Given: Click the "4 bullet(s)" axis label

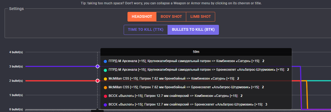Looking at the screenshot, I should click(x=16, y=52).
